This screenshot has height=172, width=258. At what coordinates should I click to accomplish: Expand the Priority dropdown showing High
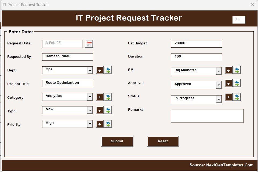click(90, 124)
